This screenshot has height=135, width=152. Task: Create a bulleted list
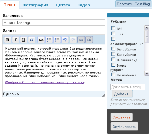pyautogui.click(x=49, y=40)
